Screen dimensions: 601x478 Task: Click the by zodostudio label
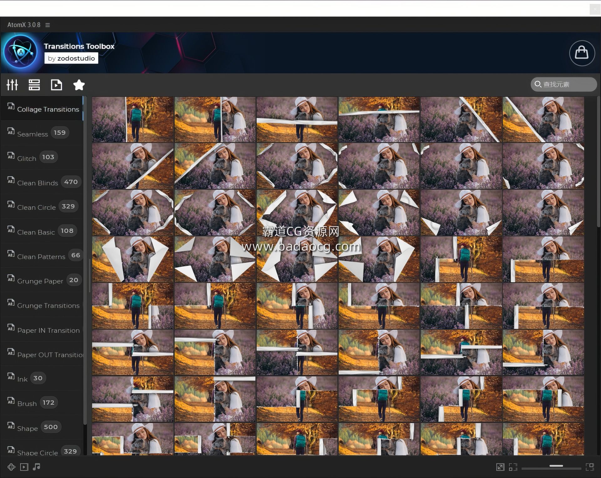[x=71, y=58]
